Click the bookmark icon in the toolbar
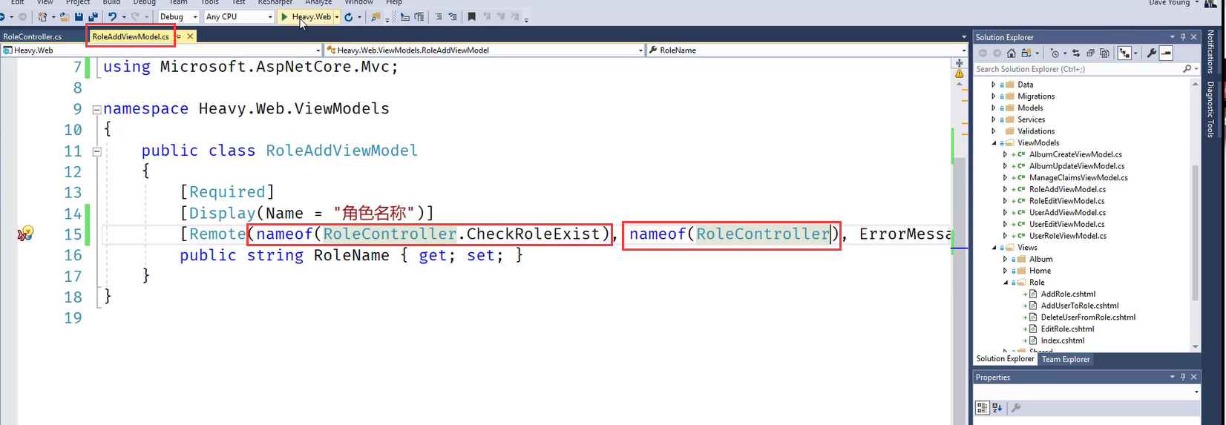This screenshot has height=425, width=1226. 471,16
